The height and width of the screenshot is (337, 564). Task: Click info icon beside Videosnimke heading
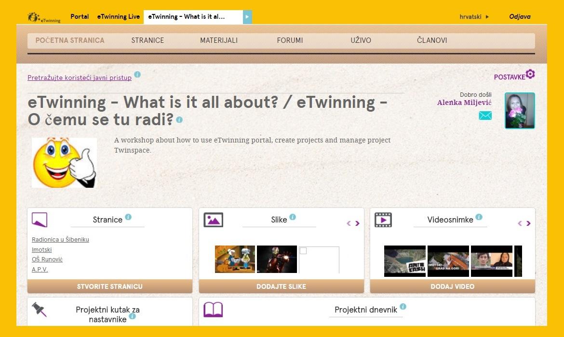coord(479,217)
